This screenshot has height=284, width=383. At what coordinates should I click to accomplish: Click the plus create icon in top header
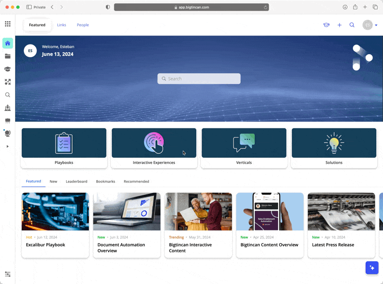pos(339,25)
